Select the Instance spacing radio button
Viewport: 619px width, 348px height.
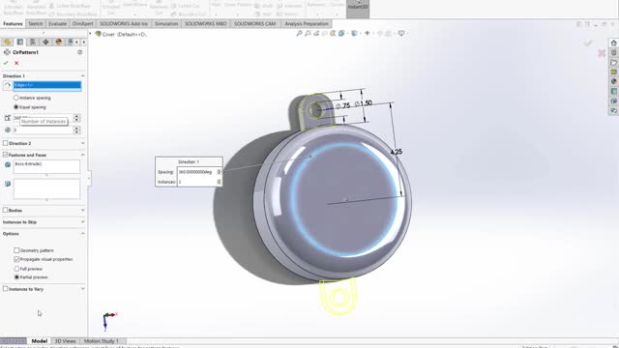click(16, 98)
